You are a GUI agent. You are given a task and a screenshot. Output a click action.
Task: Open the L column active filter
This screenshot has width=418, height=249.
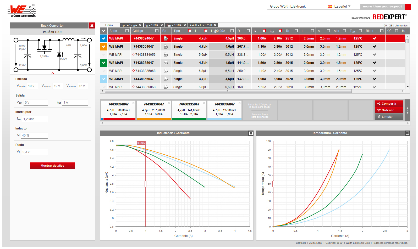point(206,31)
